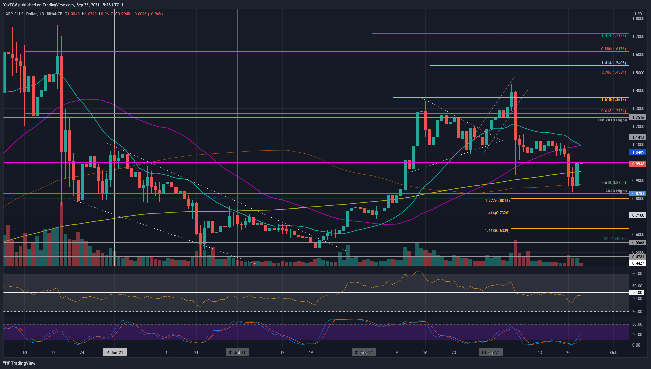Screen dimensions: 651x369
Task: Click the 0.618(1.2731) Fibonacci label
Action: [614, 111]
